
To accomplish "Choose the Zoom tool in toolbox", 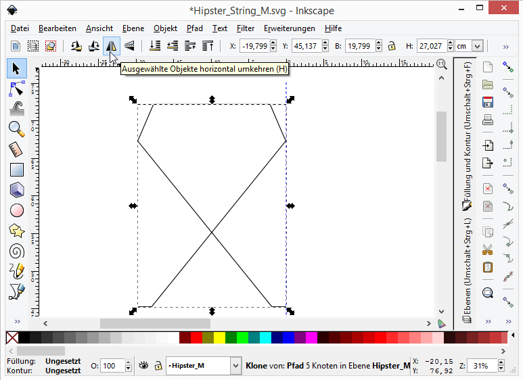I will tap(17, 128).
